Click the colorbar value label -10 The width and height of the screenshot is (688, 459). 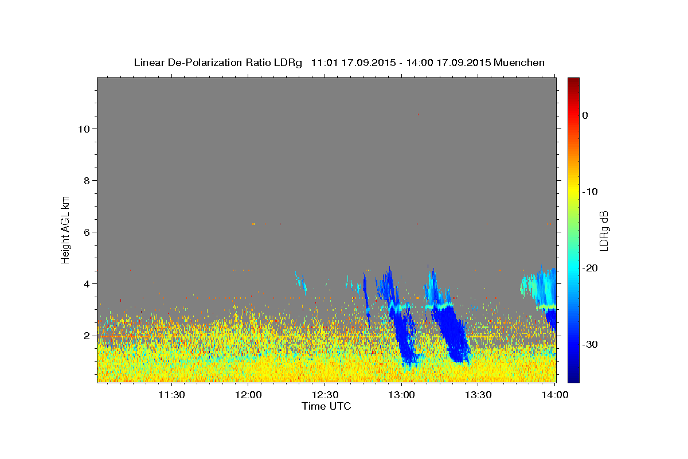click(x=591, y=192)
